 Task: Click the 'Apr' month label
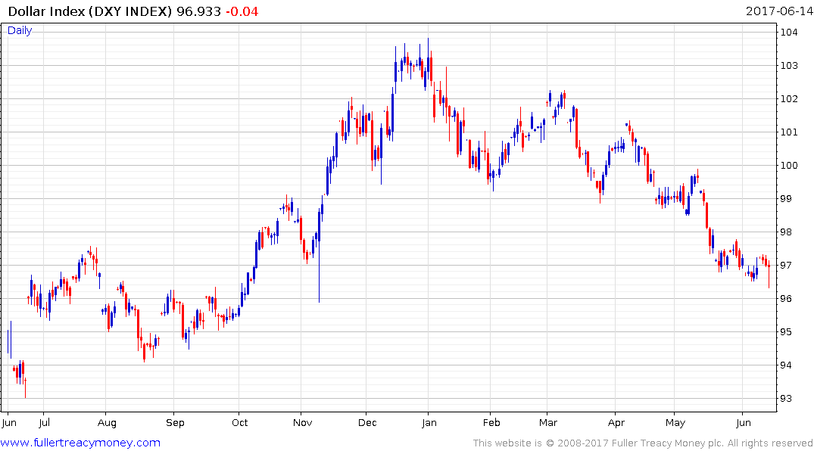coord(616,423)
